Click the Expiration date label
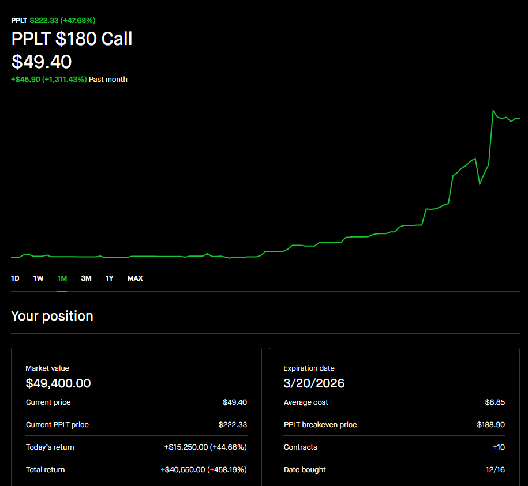Image resolution: width=528 pixels, height=486 pixels. 309,368
